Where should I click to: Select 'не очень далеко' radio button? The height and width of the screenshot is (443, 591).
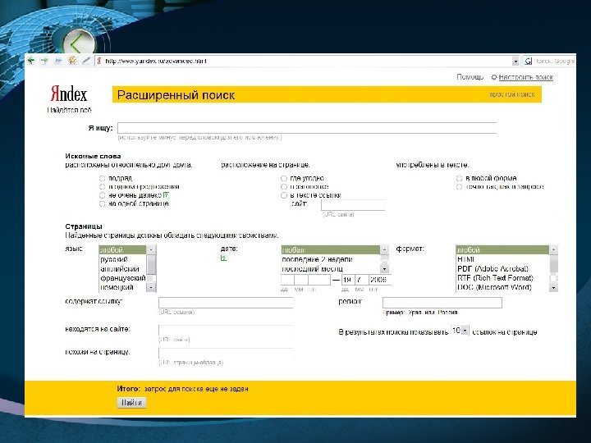click(102, 195)
